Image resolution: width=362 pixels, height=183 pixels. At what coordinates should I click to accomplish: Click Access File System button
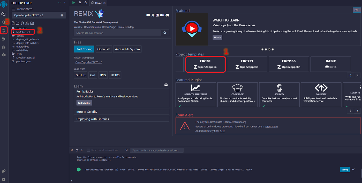[127, 49]
